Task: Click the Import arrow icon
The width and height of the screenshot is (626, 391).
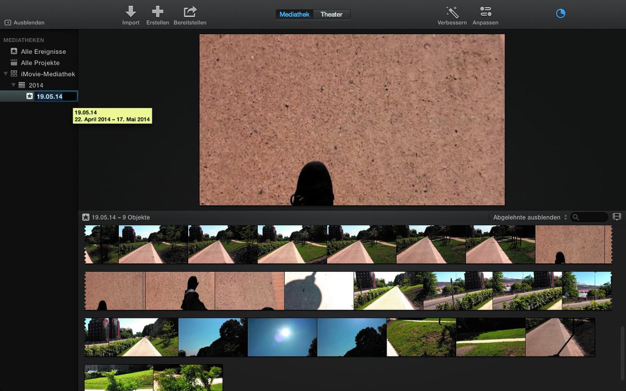Action: 130,11
